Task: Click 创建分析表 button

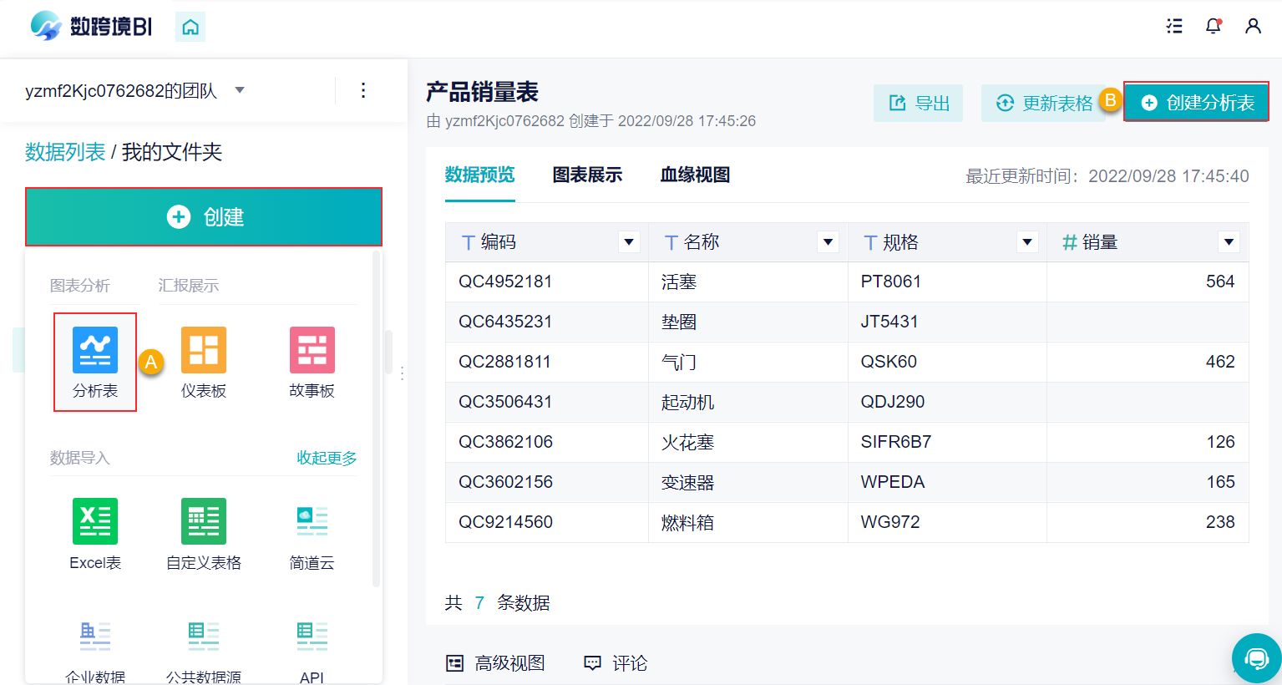Action: pos(1196,102)
